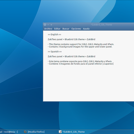This screenshot has width=134, height=134.
Task: Click the Firefox icon in the taskbar
Action: click(25, 132)
